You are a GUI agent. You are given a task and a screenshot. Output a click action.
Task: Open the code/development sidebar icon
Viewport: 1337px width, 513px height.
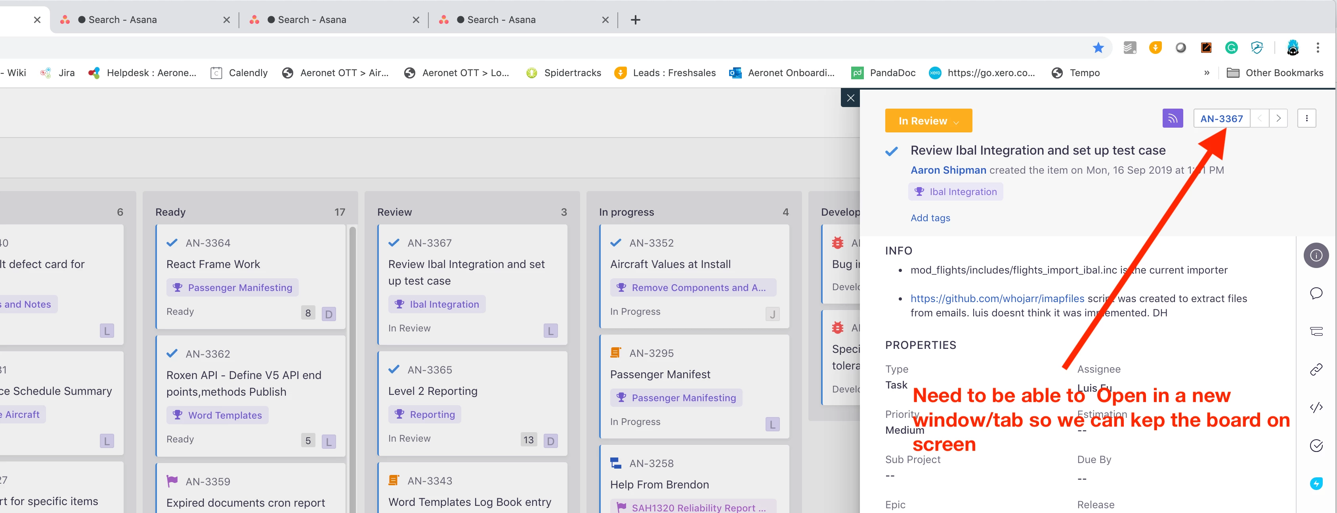[1316, 408]
